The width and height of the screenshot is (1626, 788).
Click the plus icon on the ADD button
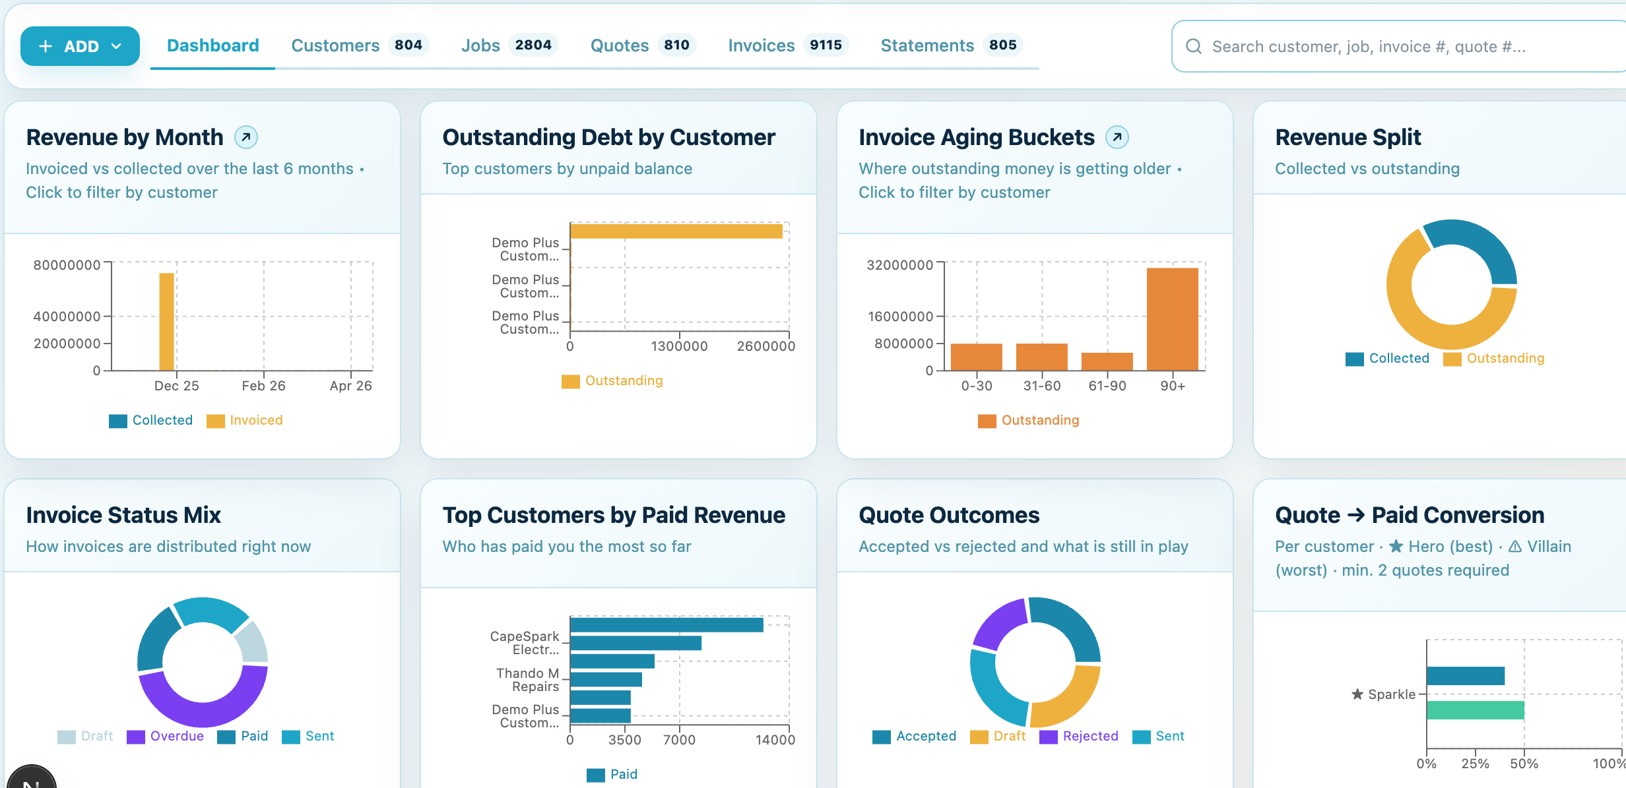coord(44,46)
